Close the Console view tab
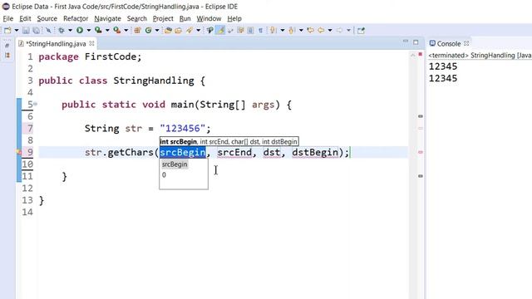The image size is (532, 299). (x=466, y=43)
